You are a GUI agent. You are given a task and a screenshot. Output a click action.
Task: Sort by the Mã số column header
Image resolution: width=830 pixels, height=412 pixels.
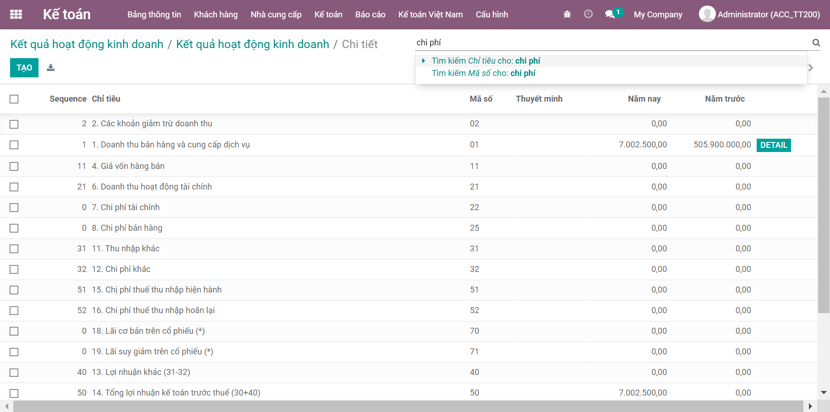tap(481, 99)
